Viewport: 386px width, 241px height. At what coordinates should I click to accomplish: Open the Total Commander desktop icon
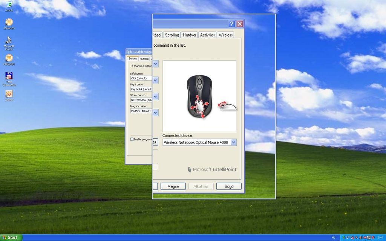click(9, 79)
